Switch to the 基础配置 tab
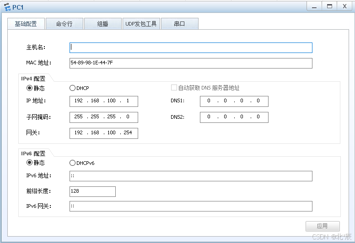Screen dimensions: 355x243 (x=26, y=24)
